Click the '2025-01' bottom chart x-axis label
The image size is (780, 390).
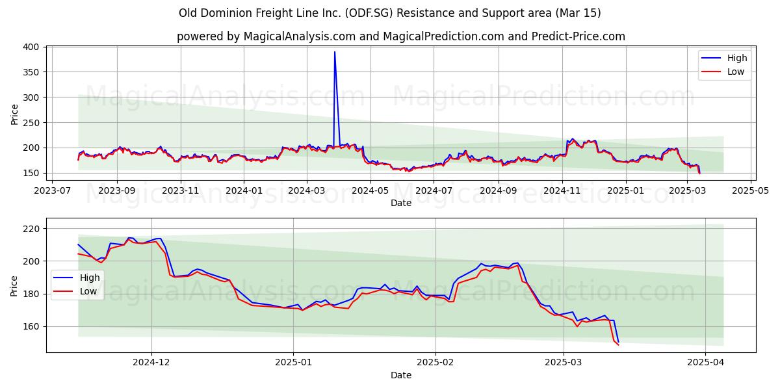(x=293, y=364)
